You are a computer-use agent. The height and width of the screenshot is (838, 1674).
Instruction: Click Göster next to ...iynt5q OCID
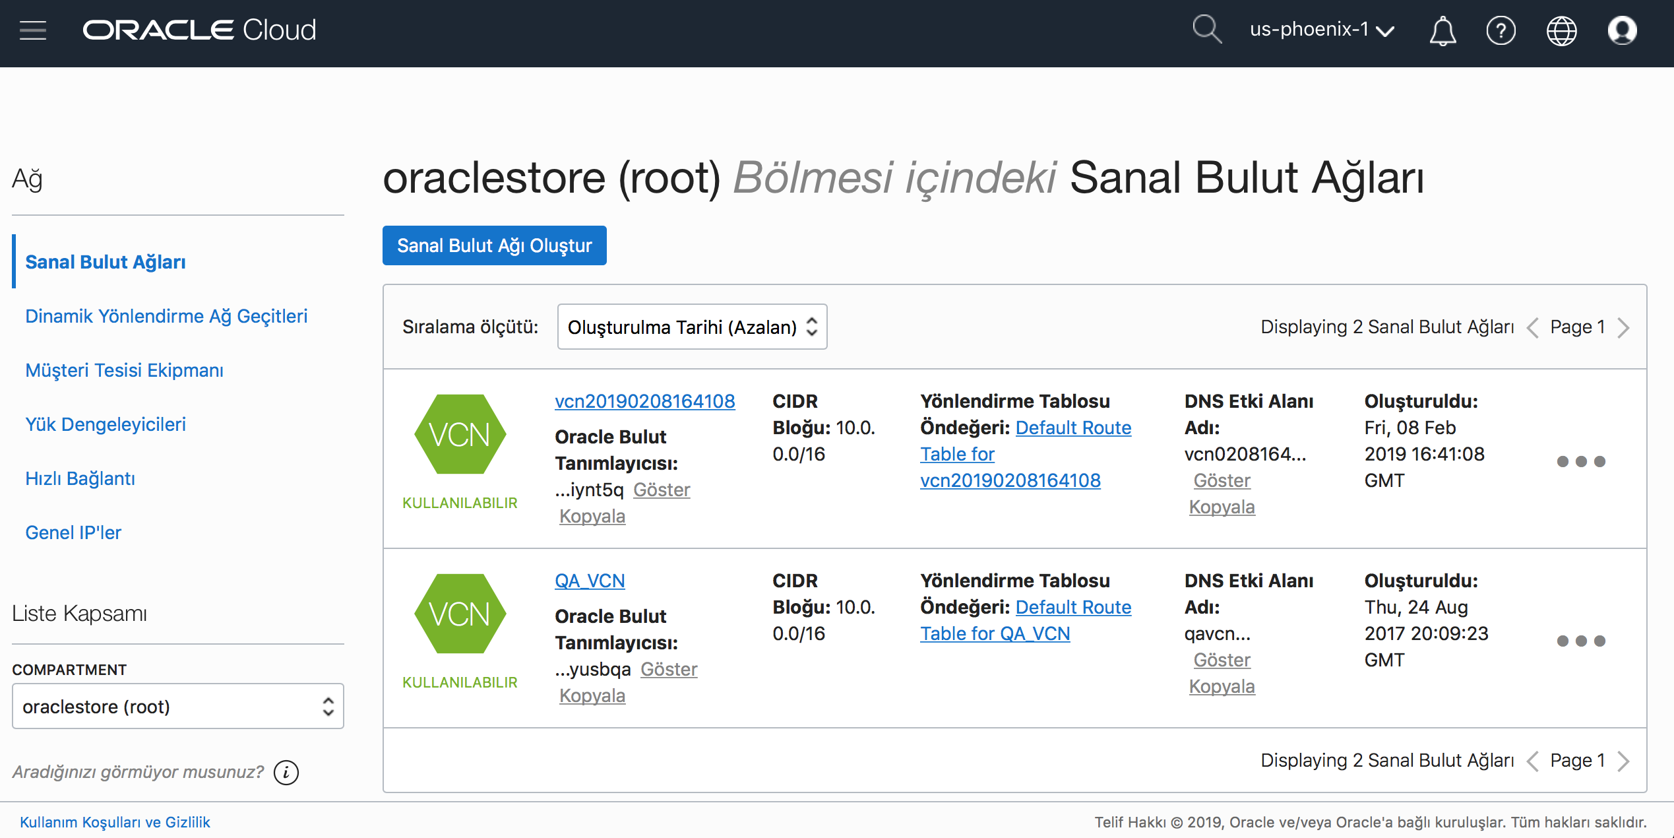[662, 490]
